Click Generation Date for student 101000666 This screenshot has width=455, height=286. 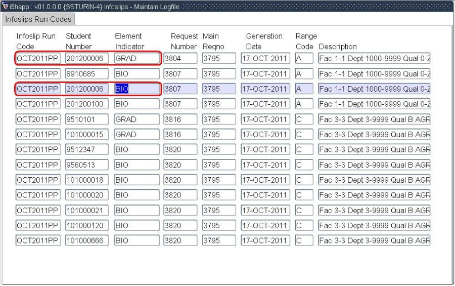265,241
